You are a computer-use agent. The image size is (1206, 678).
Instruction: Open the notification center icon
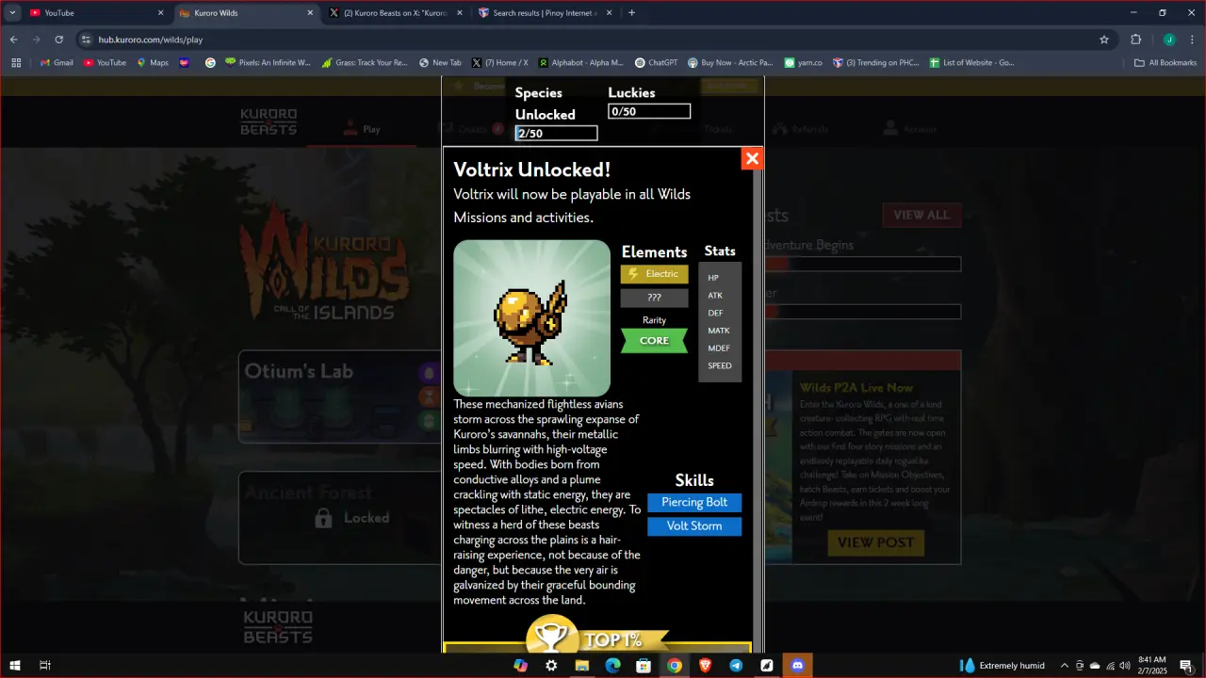1186,665
